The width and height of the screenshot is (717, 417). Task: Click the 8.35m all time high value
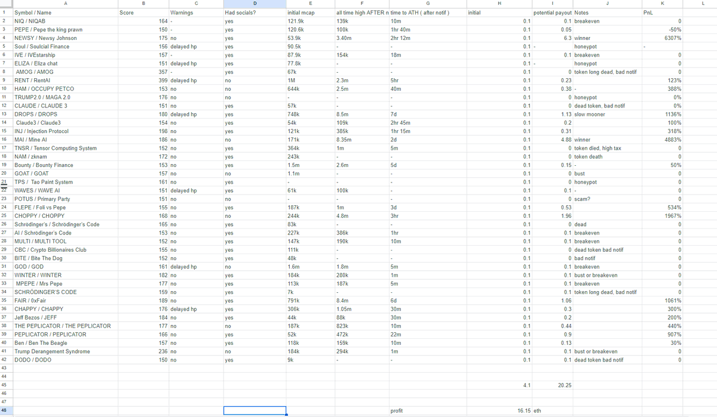(x=344, y=140)
